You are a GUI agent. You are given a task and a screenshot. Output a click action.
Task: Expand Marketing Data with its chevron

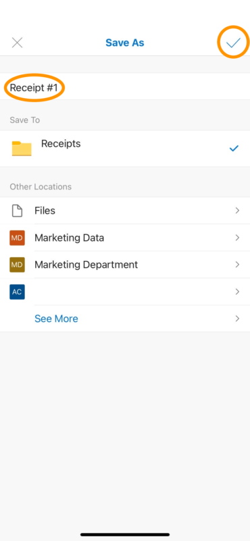(x=237, y=238)
